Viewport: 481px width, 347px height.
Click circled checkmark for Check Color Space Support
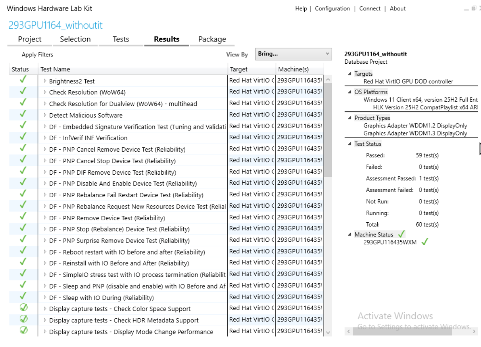[x=23, y=308]
